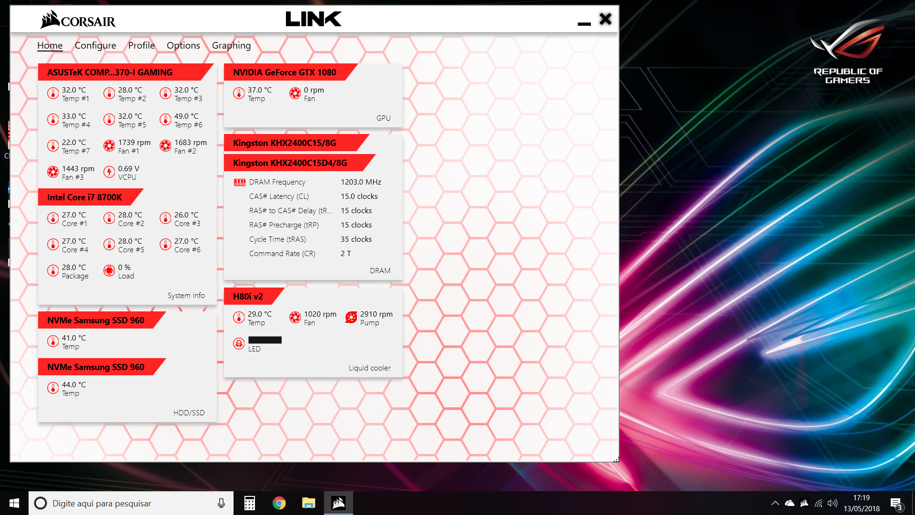Click the DRAM Frequency memory icon
The height and width of the screenshot is (515, 915).
(240, 182)
